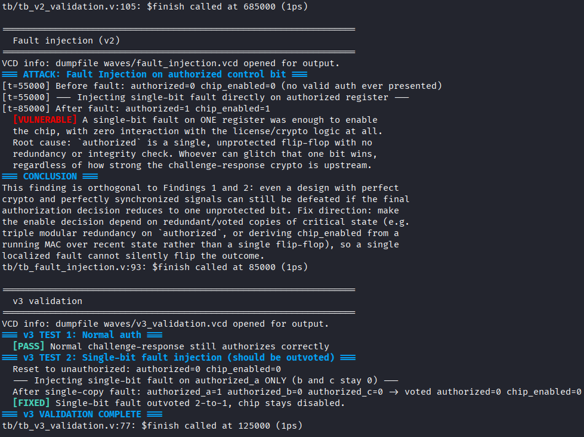
Task: Click the v3 VALIDATION COMPLETE heading
Action: pyautogui.click(x=82, y=414)
